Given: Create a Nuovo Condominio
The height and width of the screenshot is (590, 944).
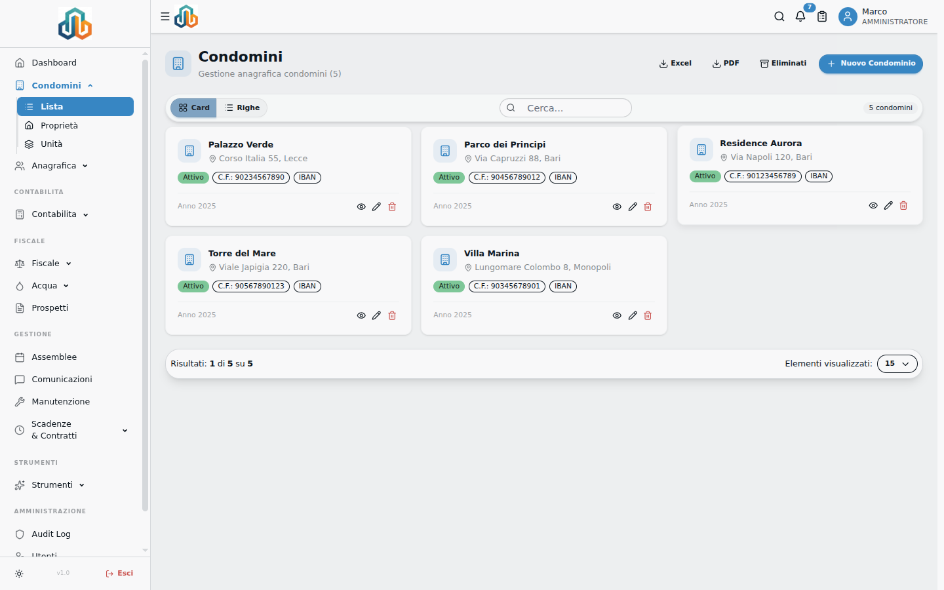Looking at the screenshot, I should tap(871, 64).
